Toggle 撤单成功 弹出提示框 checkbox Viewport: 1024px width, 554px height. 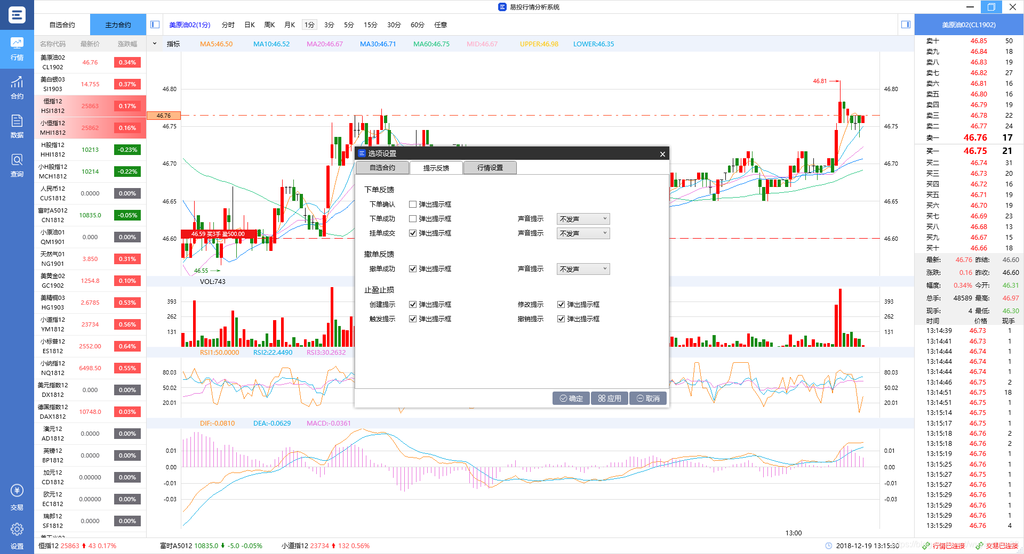point(413,269)
